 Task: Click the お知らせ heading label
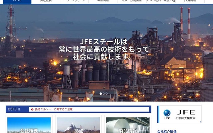[14, 109]
